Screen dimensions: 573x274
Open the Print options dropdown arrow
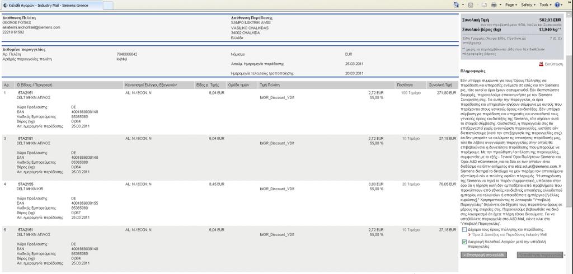[x=500, y=5]
